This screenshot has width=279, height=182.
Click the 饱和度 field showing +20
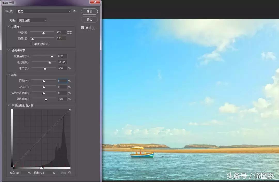[63, 99]
